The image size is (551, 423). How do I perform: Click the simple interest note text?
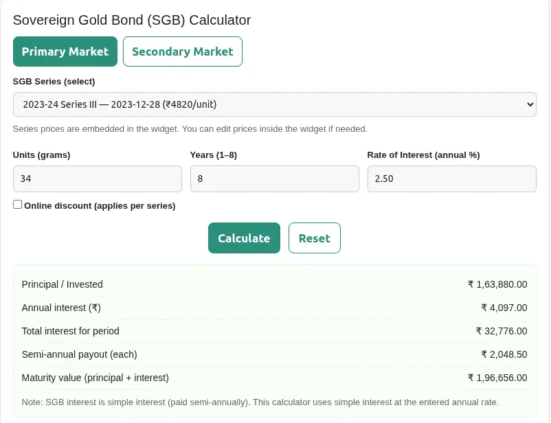click(x=260, y=402)
